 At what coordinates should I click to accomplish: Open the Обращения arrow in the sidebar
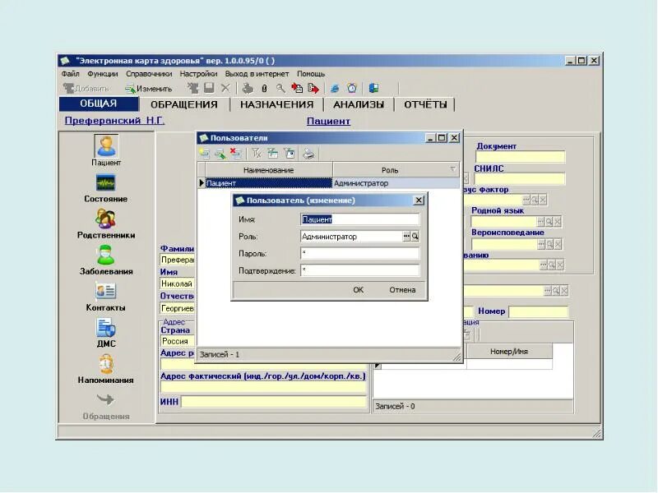tap(106, 406)
